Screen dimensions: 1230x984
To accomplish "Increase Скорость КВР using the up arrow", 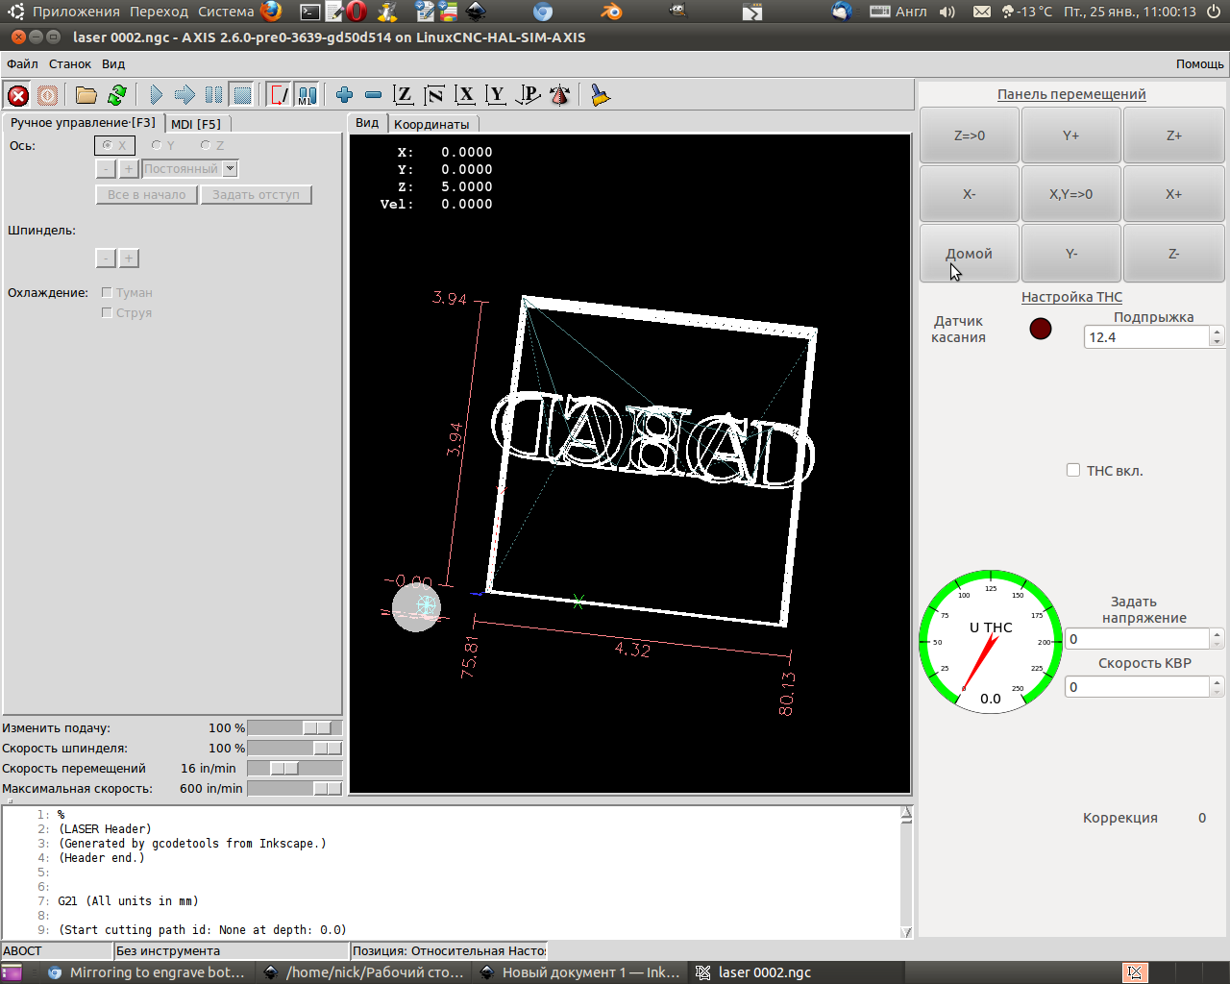I will point(1217,682).
